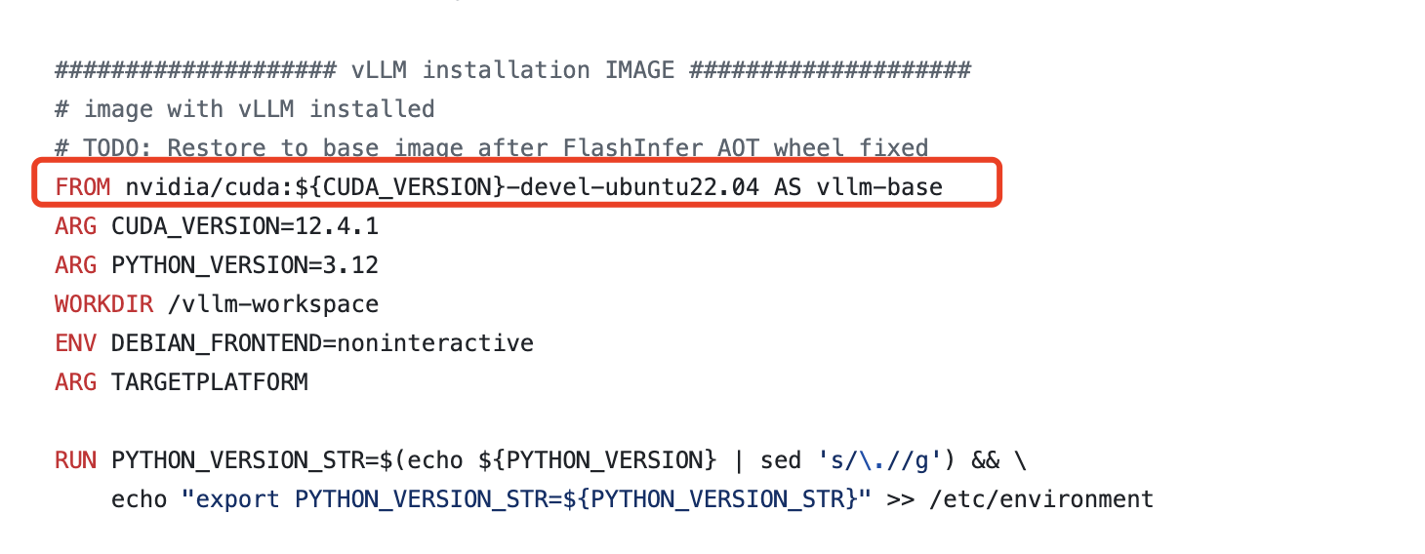Click the TODO FlashInfer AOT wheel comment
The image size is (1425, 554).
click(492, 148)
